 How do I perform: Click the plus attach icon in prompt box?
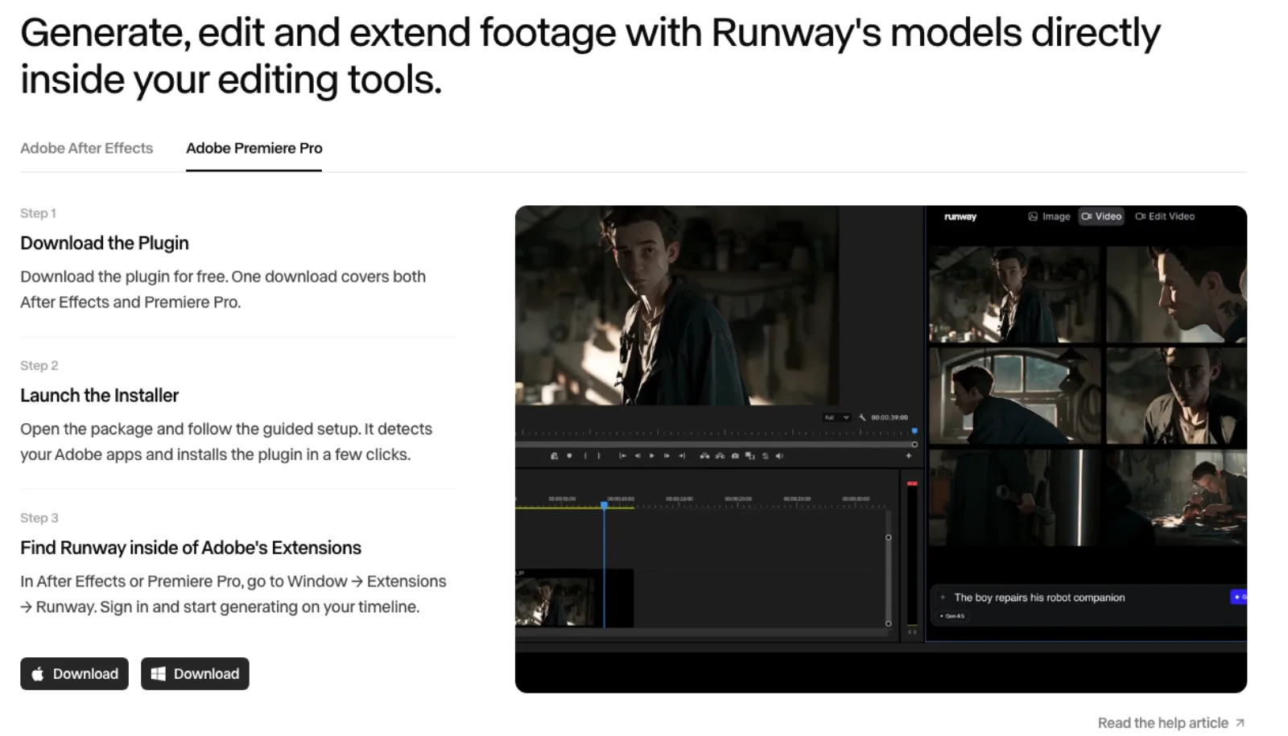tap(942, 598)
